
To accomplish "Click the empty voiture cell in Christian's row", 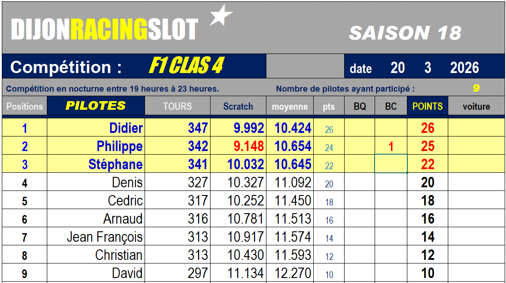I will tap(476, 255).
